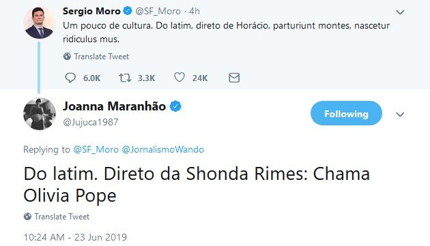Click the @SF_Moro mention in Replying to
This screenshot has height=246, width=430.
pos(96,149)
